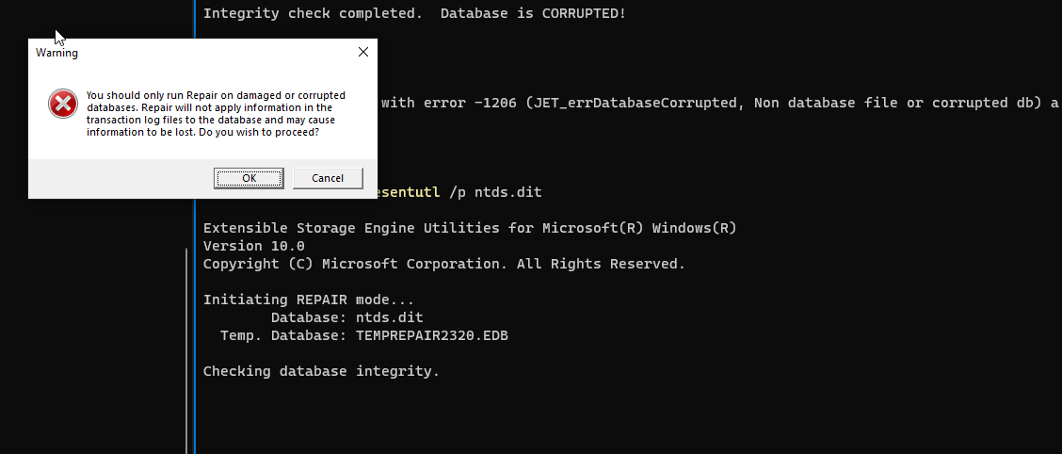Close the Warning dialog with the X
This screenshot has height=454, width=1062.
[363, 53]
